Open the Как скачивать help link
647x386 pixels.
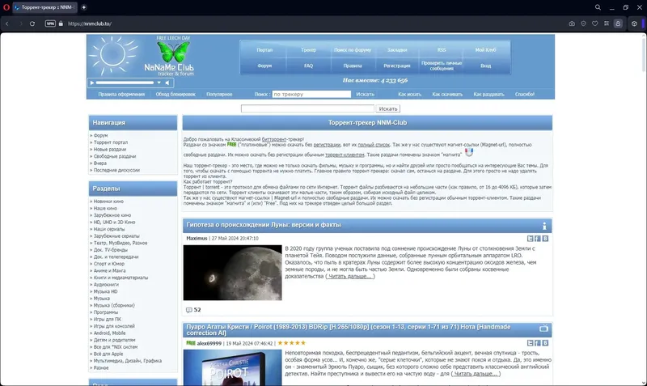point(447,94)
